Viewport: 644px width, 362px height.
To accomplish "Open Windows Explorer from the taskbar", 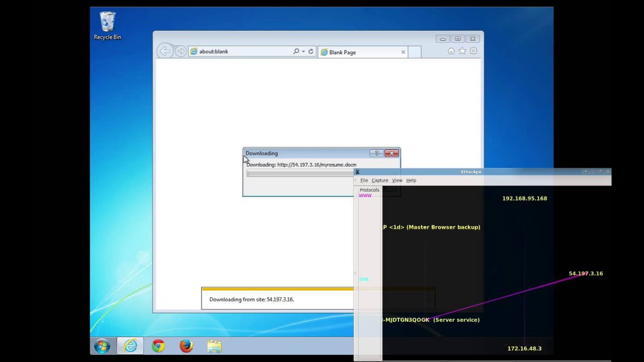I will point(214,346).
